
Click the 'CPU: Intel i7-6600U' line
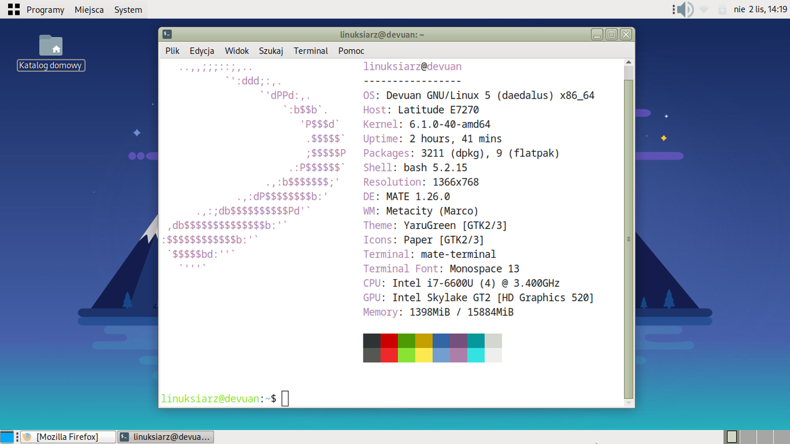pyautogui.click(x=462, y=283)
